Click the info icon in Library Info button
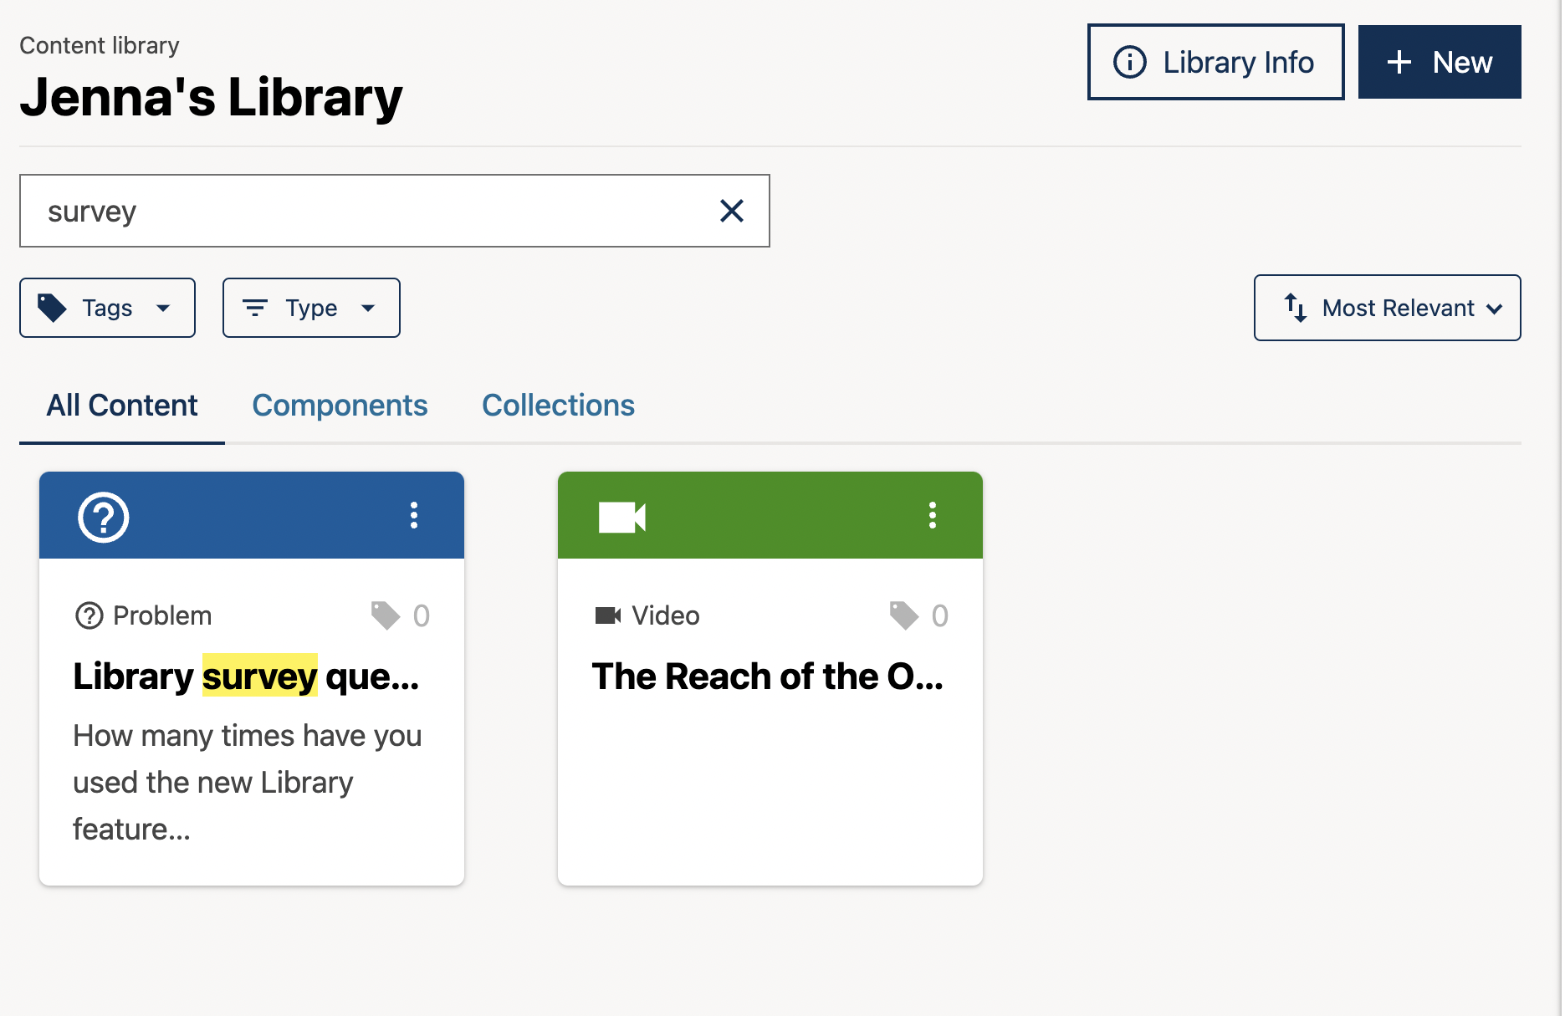The image size is (1565, 1016). click(x=1129, y=62)
